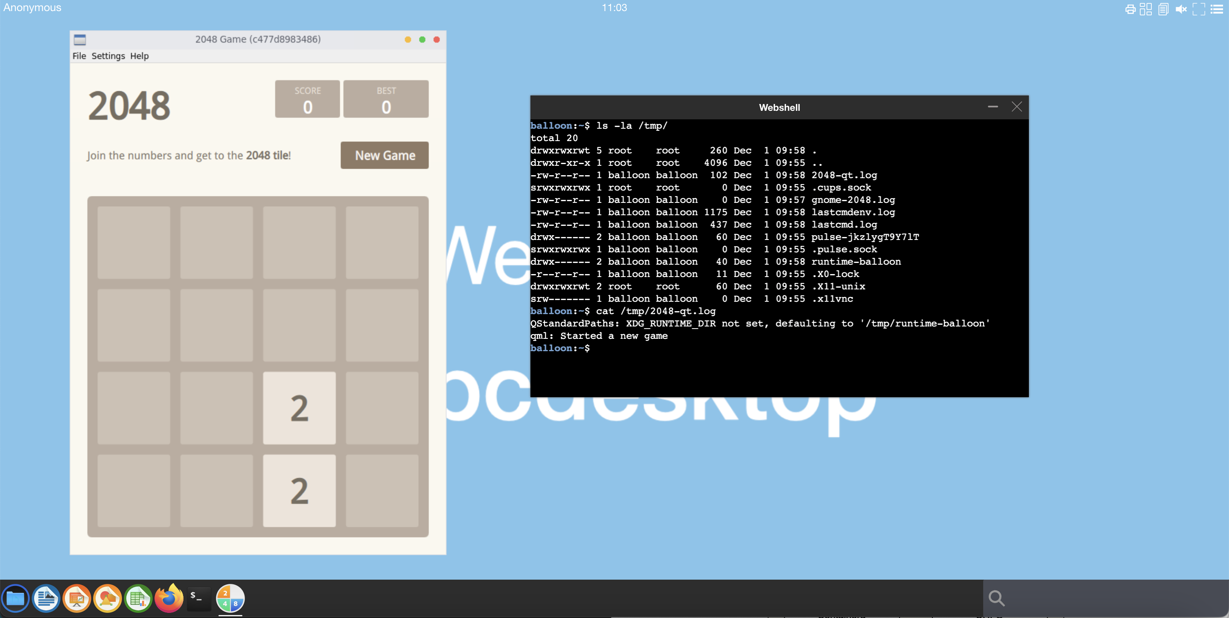Click the New Game button in 2048
1229x618 pixels.
point(385,154)
